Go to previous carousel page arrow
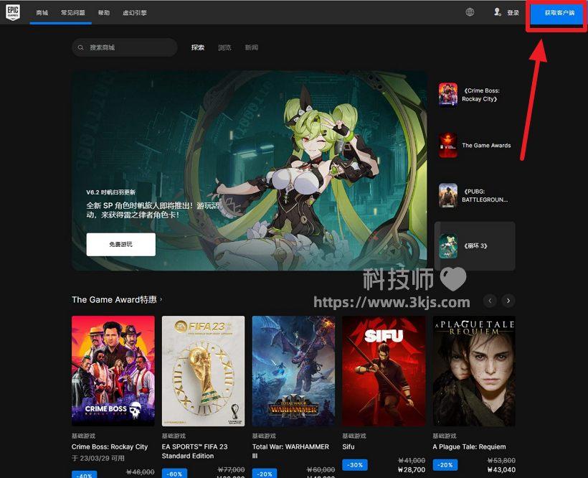 coord(490,301)
